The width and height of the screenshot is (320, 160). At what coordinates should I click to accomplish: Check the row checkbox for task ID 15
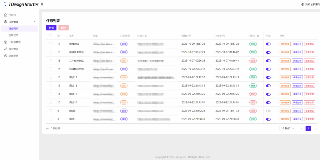pos(51,61)
